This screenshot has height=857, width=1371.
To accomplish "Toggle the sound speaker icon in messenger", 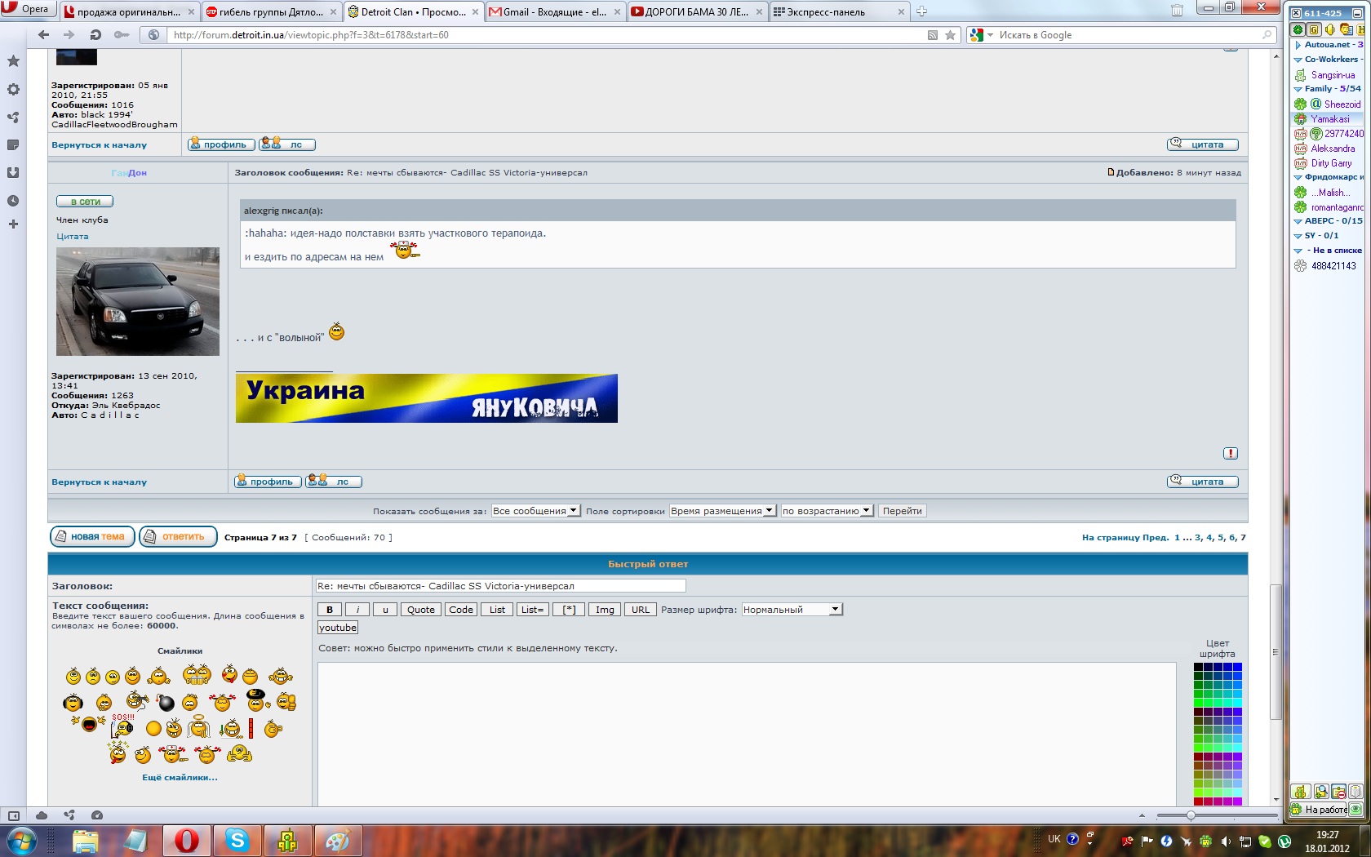I will pos(1329,29).
